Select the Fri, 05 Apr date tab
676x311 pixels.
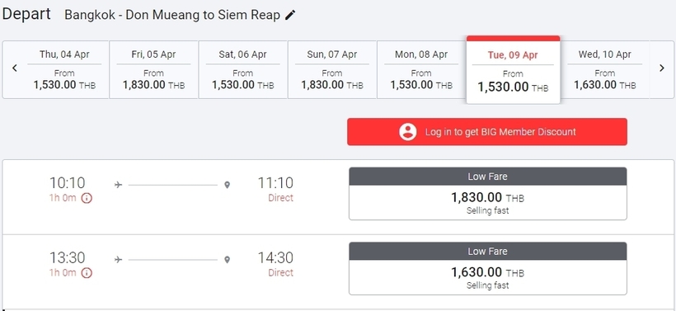click(154, 70)
